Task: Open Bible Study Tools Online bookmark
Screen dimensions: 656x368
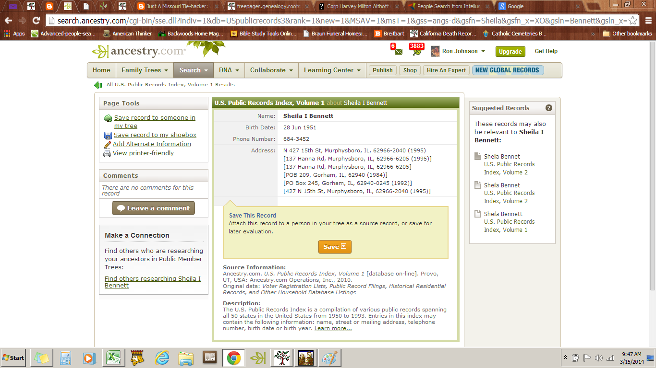Action: (263, 34)
